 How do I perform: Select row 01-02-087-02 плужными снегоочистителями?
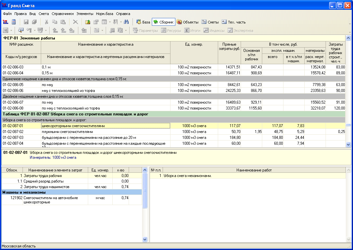click(x=67, y=132)
